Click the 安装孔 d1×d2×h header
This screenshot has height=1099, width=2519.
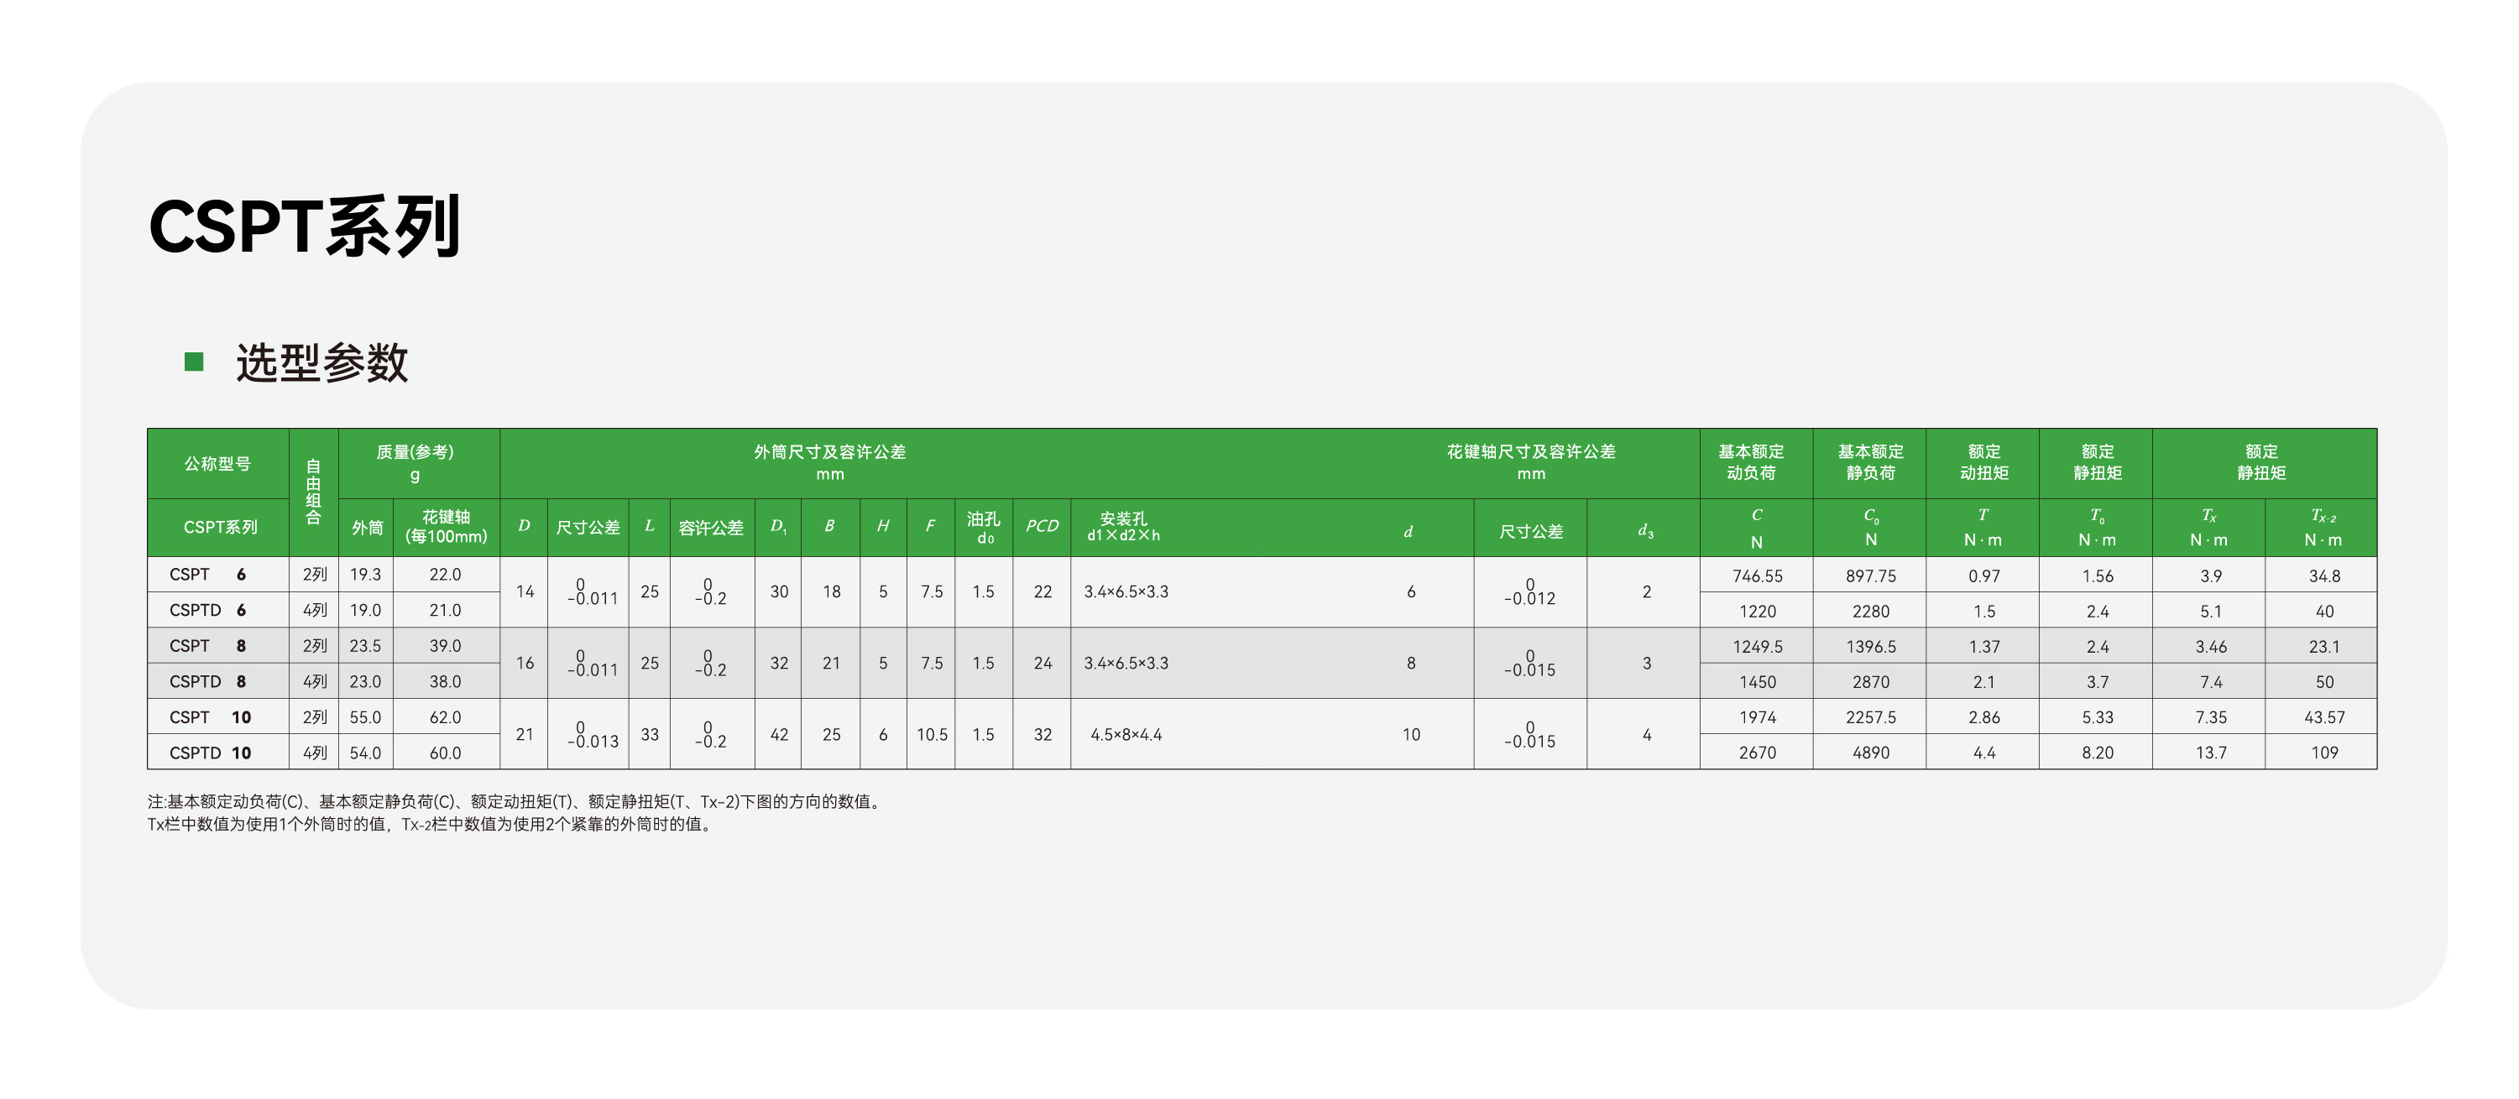click(1124, 527)
